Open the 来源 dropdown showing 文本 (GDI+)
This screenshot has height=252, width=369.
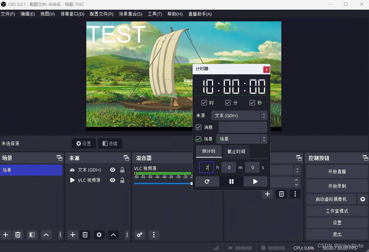tap(239, 115)
